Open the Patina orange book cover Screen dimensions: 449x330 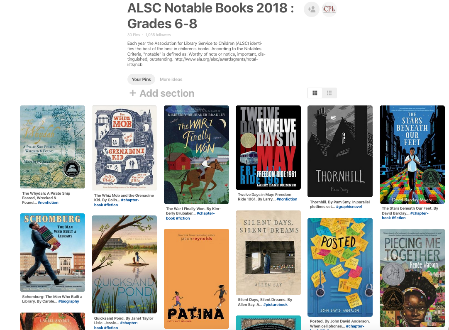pyautogui.click(x=196, y=279)
